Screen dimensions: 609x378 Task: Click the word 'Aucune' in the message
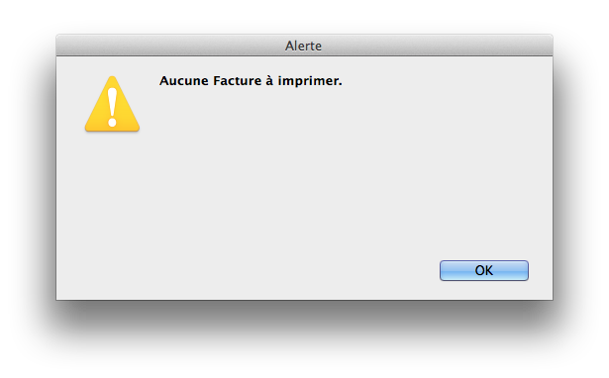(x=184, y=81)
